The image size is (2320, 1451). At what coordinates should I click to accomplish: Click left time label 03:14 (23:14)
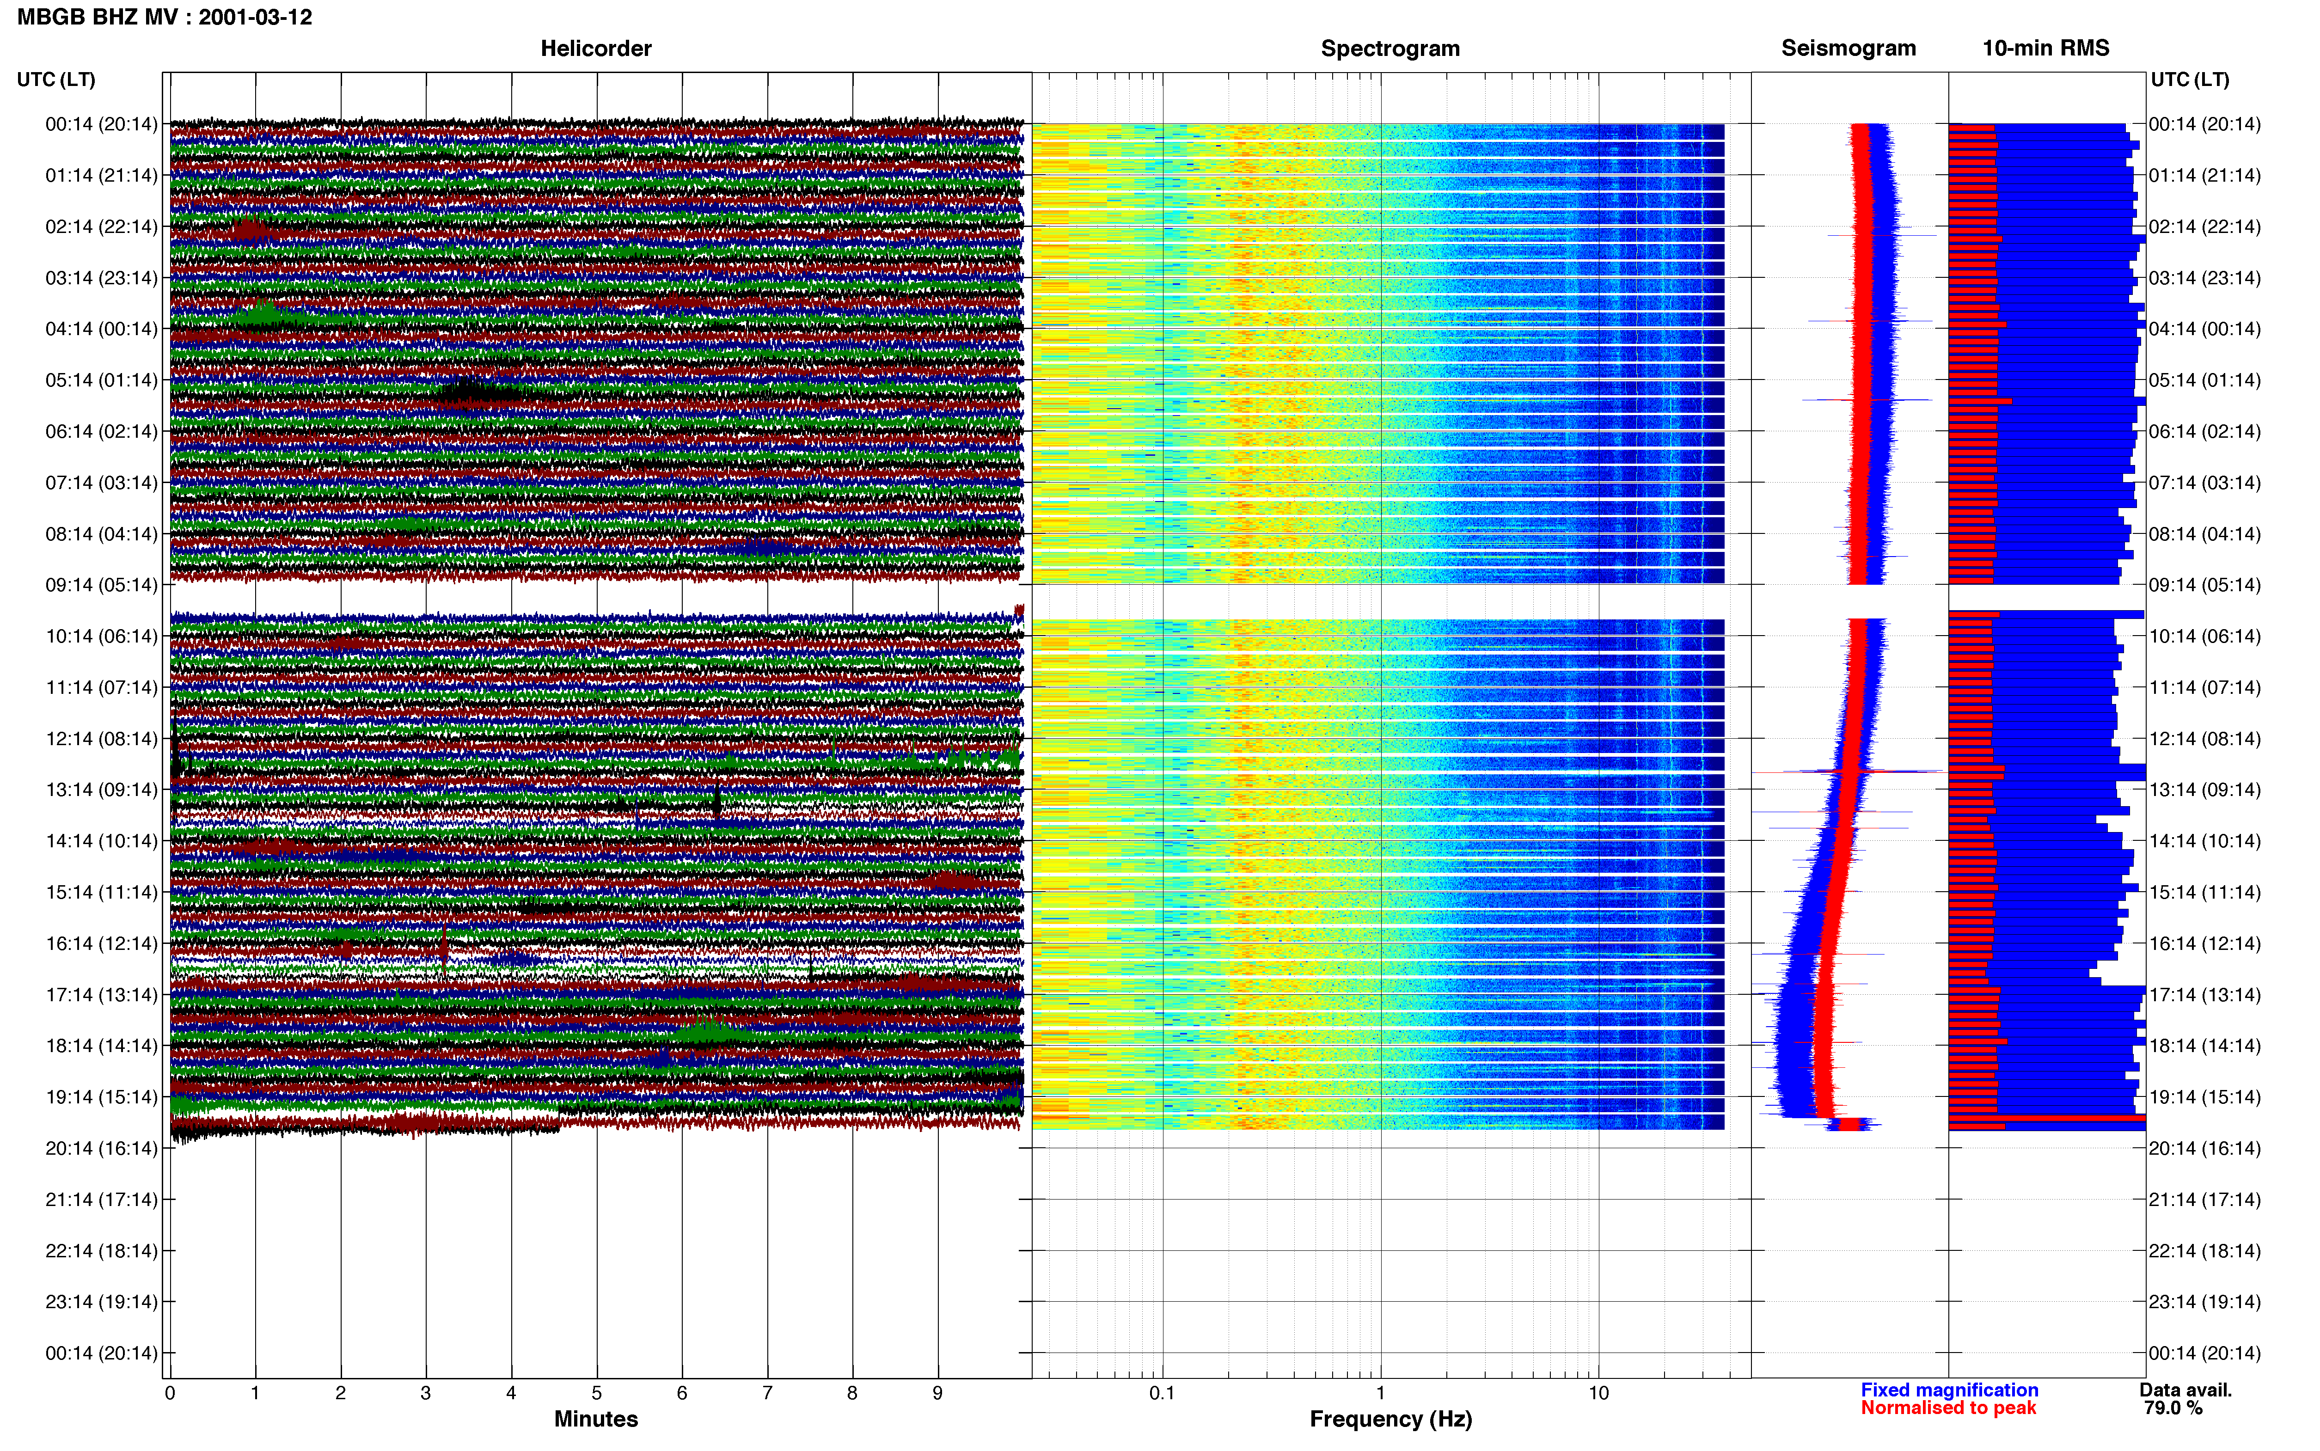coord(102,278)
